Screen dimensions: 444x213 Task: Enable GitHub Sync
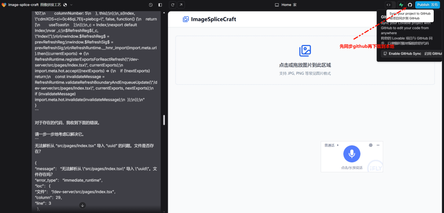click(412, 53)
